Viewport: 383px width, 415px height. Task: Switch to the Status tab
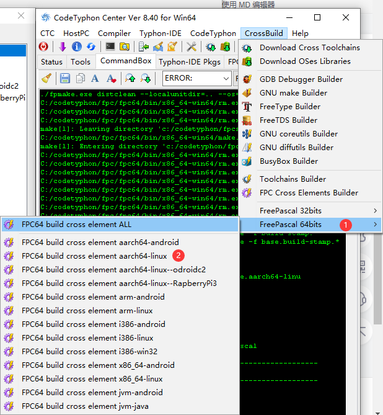pos(51,62)
